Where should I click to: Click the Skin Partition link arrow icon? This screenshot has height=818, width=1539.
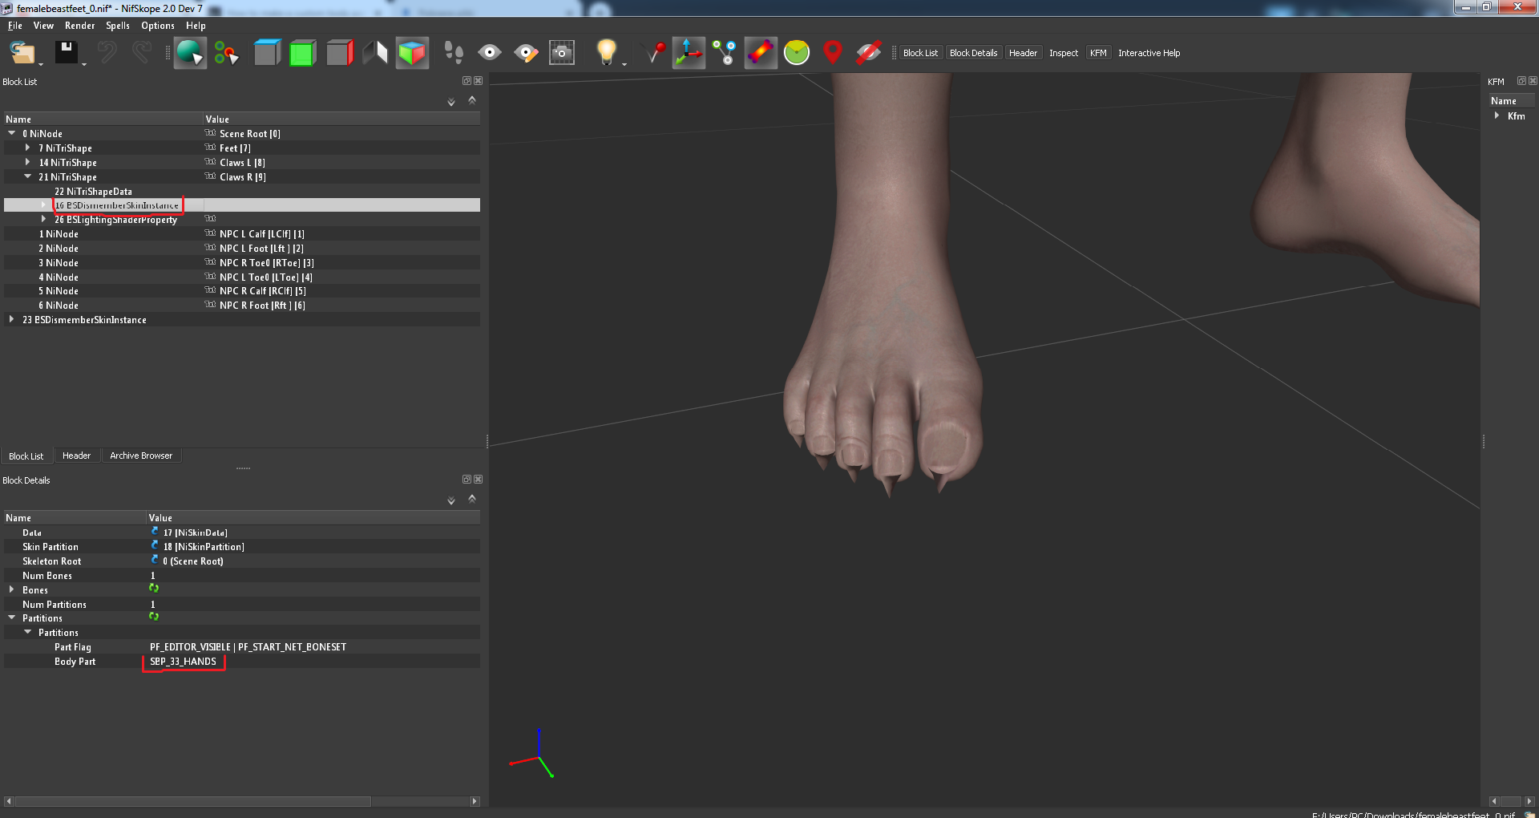coord(155,546)
